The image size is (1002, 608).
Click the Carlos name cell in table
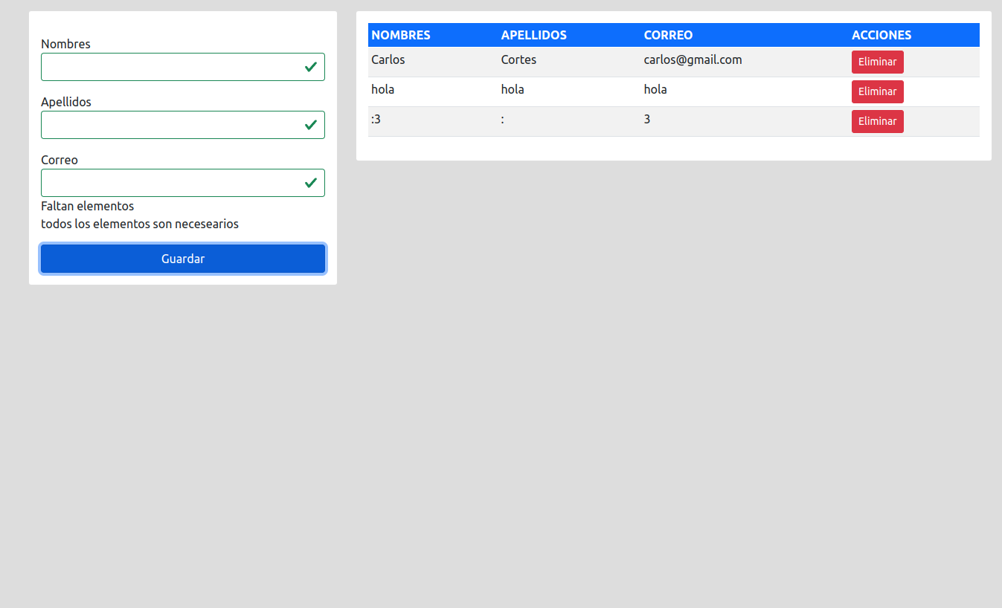click(388, 59)
